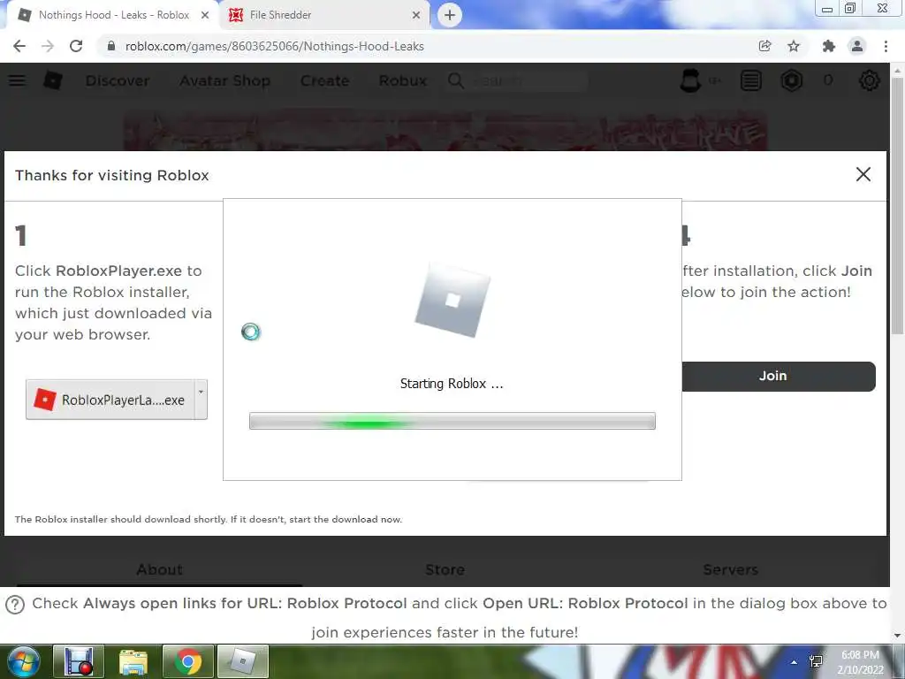Click the Roblox logo home icon

[53, 80]
